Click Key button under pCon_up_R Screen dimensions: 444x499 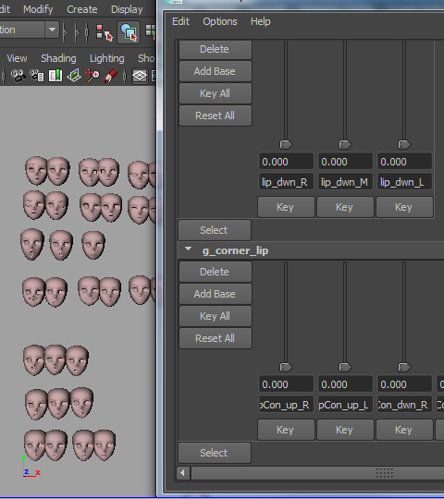pos(286,430)
